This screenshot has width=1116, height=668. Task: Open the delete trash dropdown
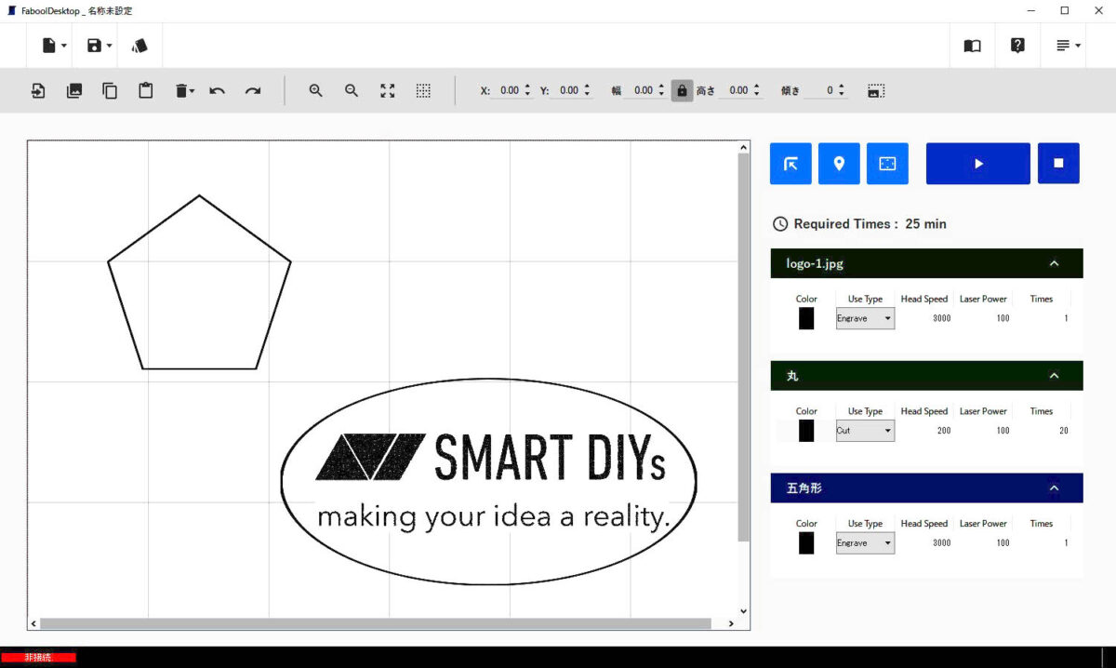(184, 90)
